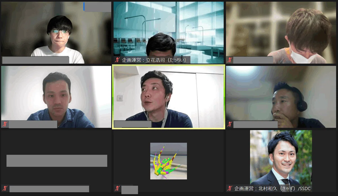This screenshot has width=338, height=196.
Task: Open the suit-and-tie profile photo
Action: [281, 157]
